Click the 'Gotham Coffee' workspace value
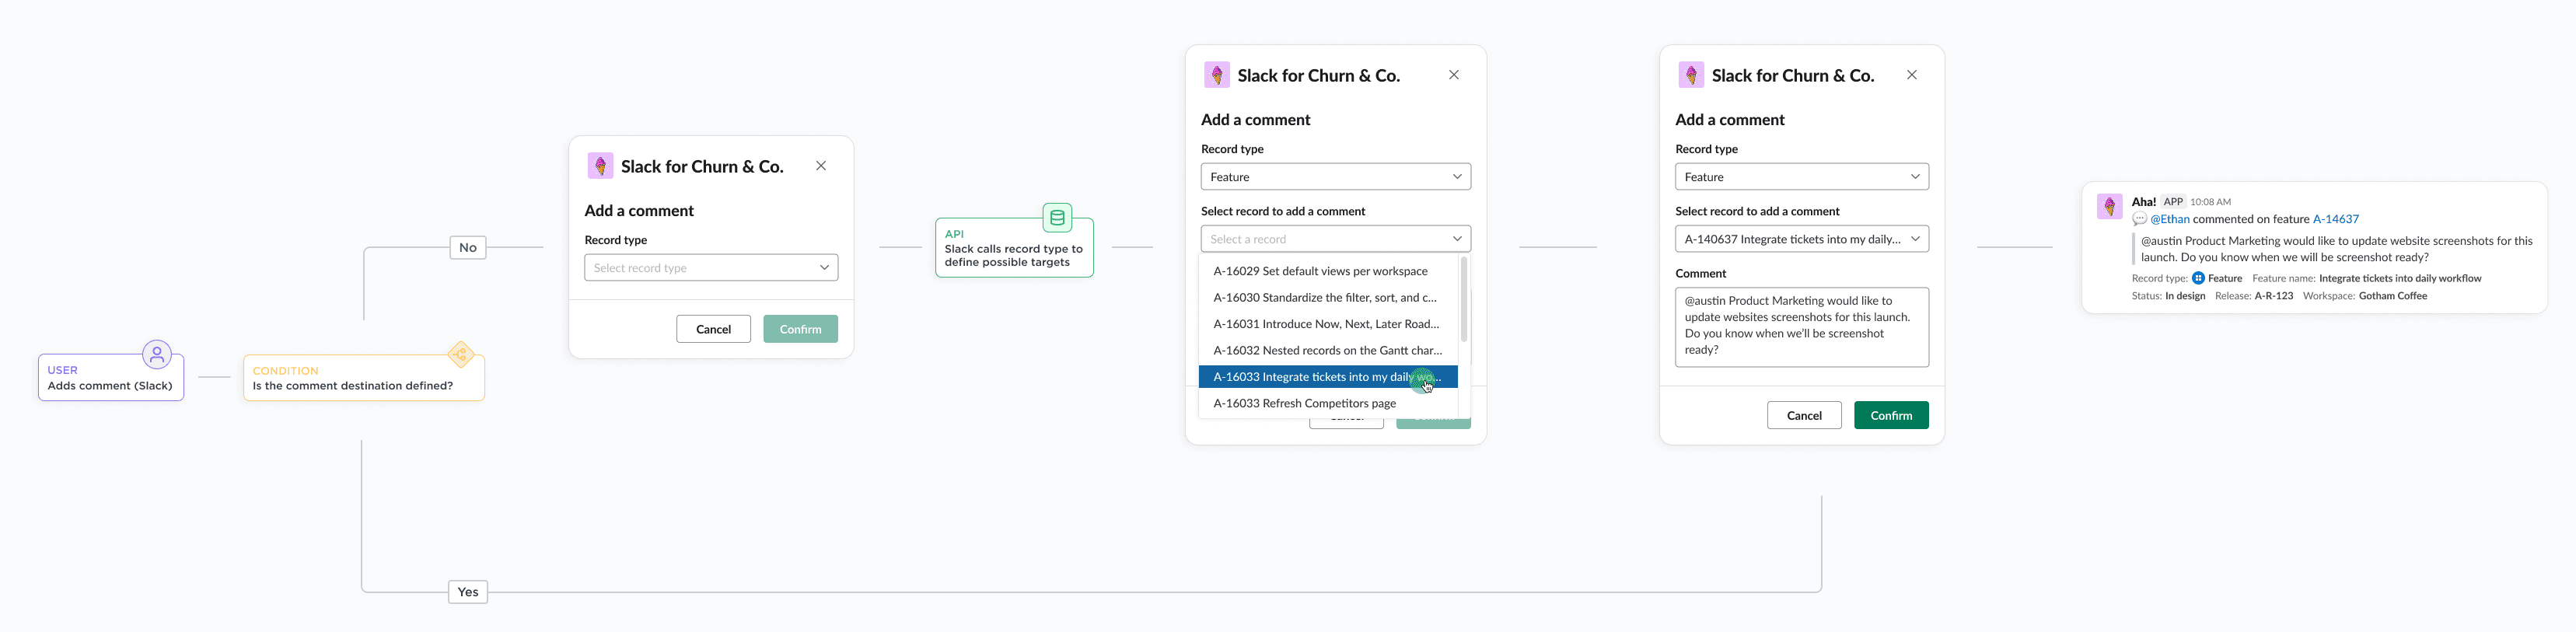Screen dimensions: 2576x632 click(x=2392, y=296)
